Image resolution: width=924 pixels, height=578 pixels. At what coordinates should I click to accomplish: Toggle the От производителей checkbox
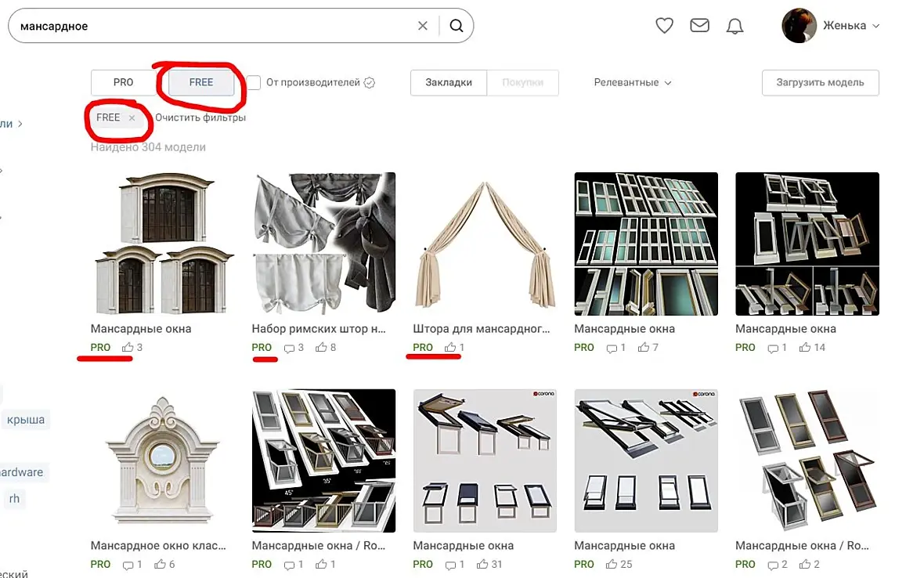254,82
